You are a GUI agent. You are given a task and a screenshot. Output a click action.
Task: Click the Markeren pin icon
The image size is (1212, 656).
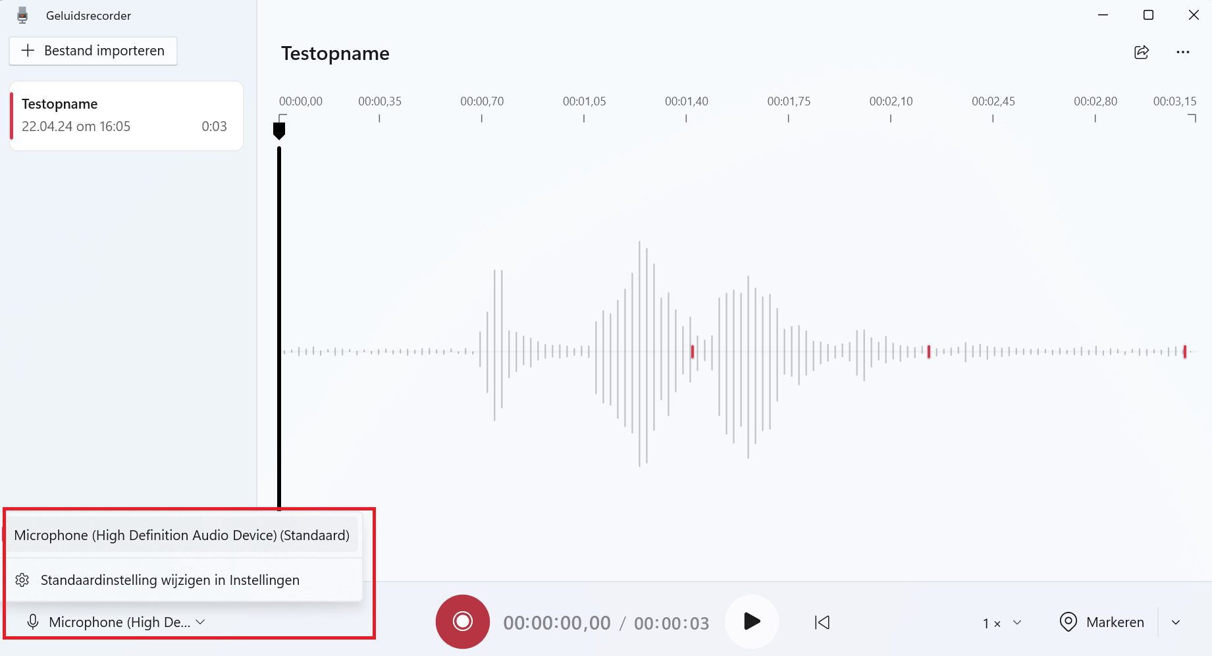[1068, 622]
